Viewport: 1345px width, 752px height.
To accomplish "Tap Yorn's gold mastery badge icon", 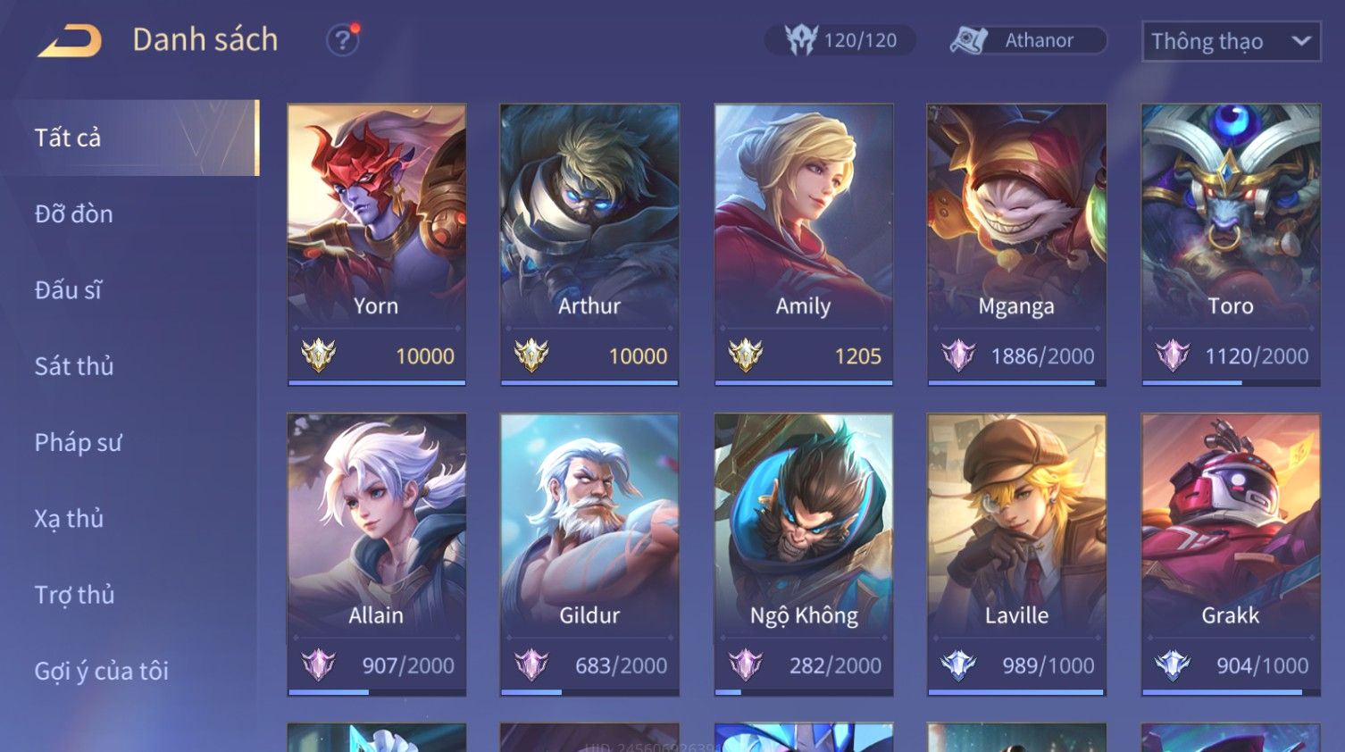I will click(x=318, y=355).
